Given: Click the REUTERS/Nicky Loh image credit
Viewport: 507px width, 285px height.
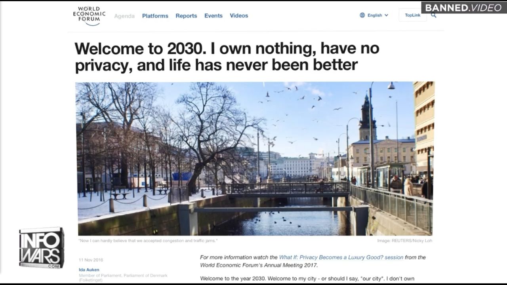Looking at the screenshot, I should tap(405, 241).
